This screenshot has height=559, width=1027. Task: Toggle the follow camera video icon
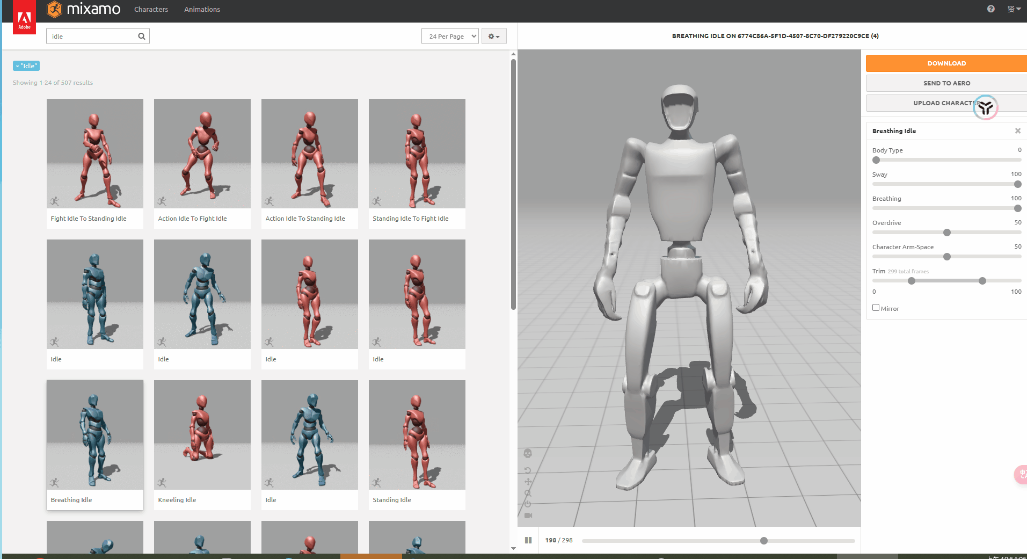(528, 516)
